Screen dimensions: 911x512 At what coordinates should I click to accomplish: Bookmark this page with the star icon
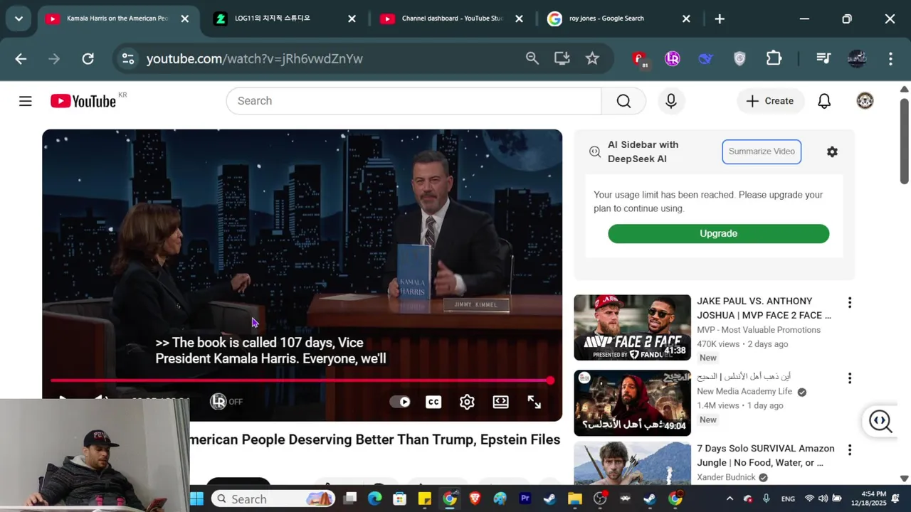(x=592, y=58)
